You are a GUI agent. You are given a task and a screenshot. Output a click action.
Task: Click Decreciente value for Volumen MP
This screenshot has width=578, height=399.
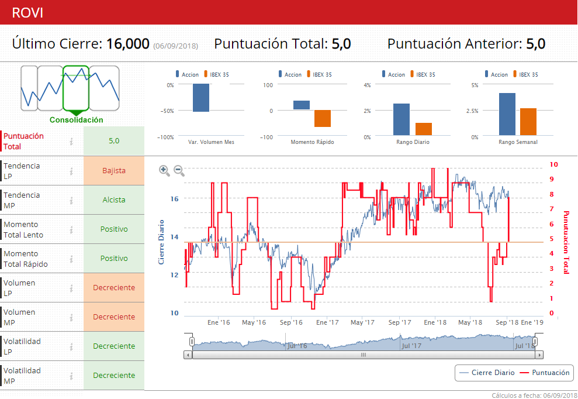coord(114,317)
